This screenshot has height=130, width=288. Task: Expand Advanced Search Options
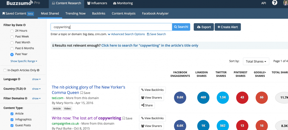pyautogui.click(x=126, y=34)
